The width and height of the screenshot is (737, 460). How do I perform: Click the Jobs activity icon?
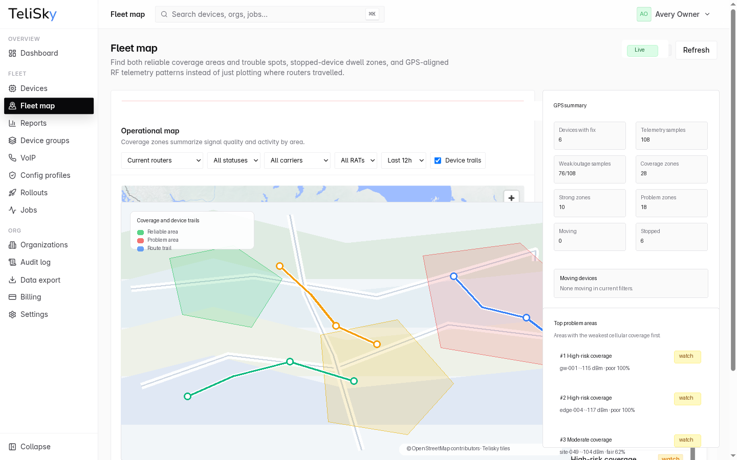[12, 210]
